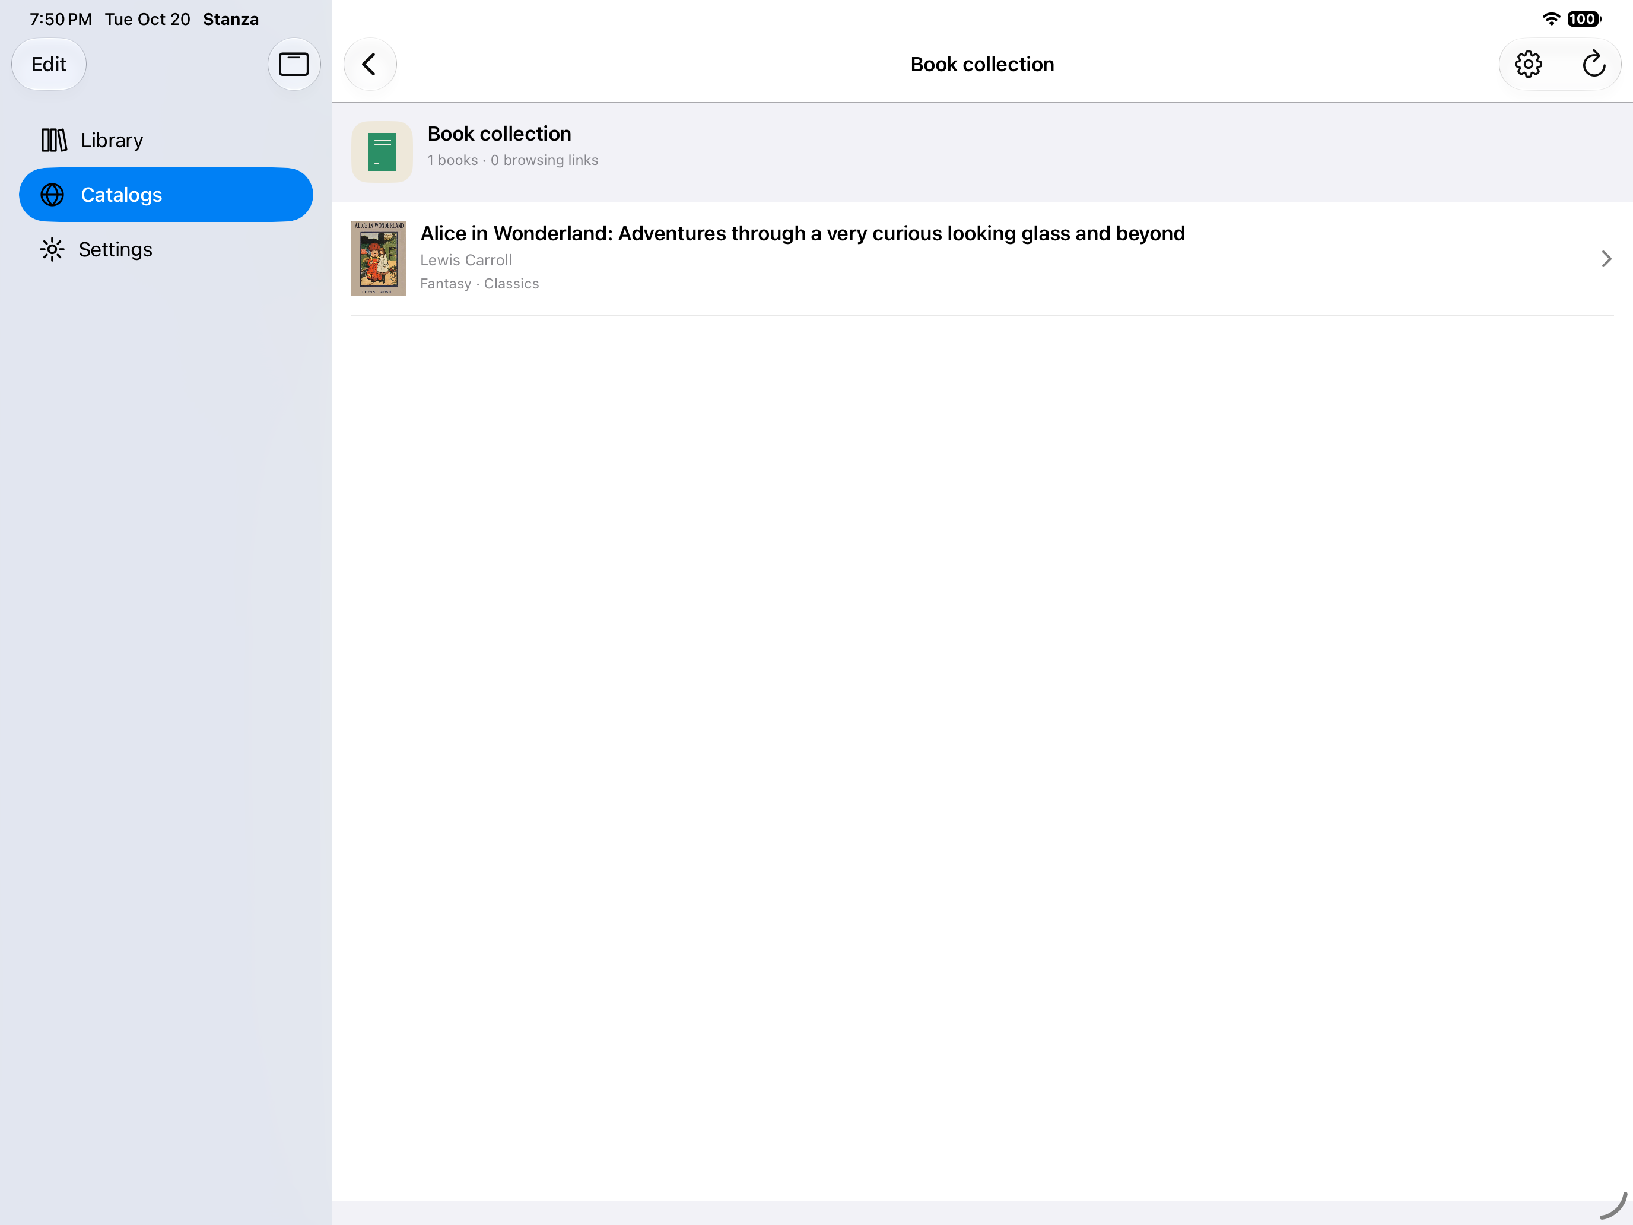Click the Catalogs globe icon
The width and height of the screenshot is (1633, 1225).
click(x=52, y=195)
